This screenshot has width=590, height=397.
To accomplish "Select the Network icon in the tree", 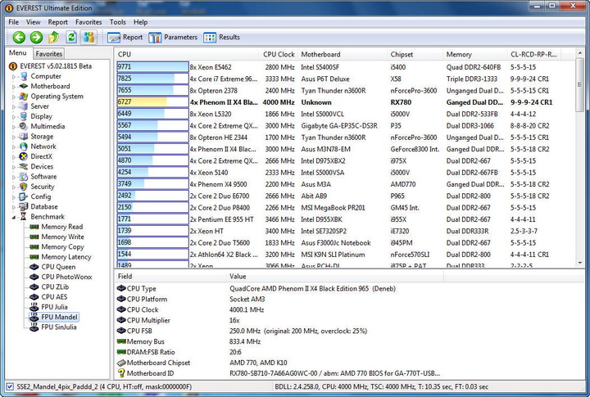I will 24,147.
